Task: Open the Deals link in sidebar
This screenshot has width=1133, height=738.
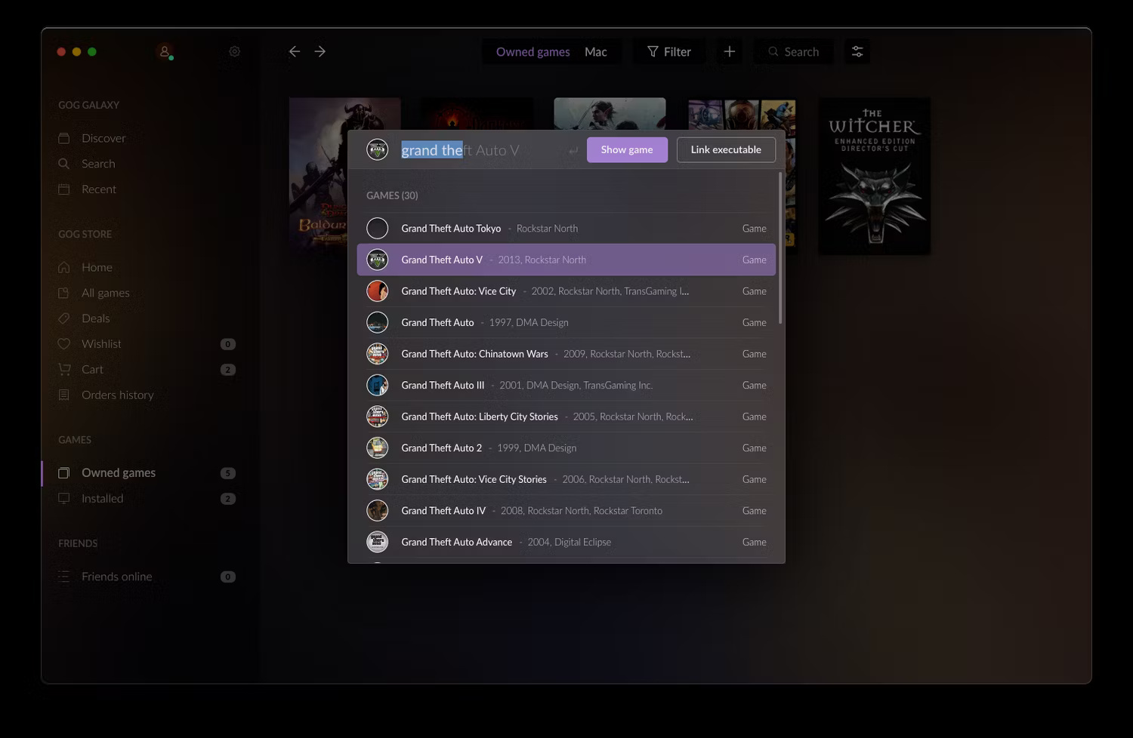Action: pyautogui.click(x=95, y=318)
